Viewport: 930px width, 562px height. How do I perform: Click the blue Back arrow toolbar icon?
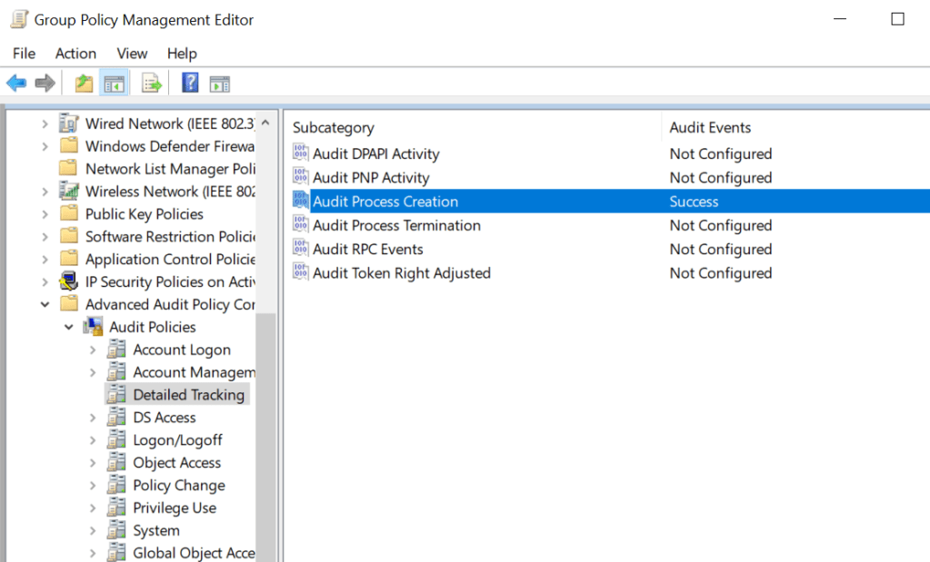pos(16,84)
